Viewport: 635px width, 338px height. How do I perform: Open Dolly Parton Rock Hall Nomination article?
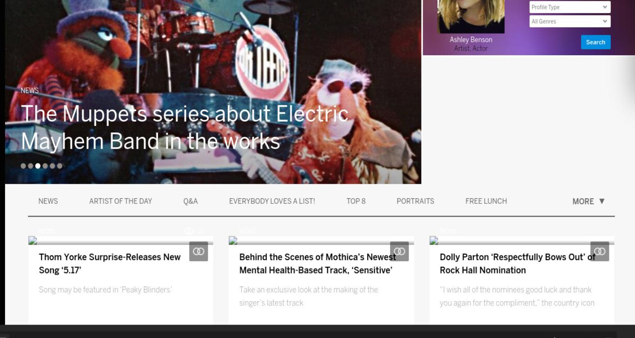coord(517,264)
